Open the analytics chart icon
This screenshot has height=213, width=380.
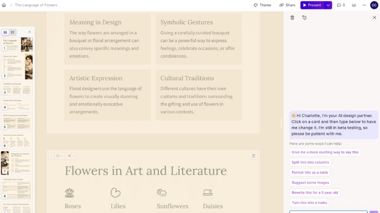point(354,5)
